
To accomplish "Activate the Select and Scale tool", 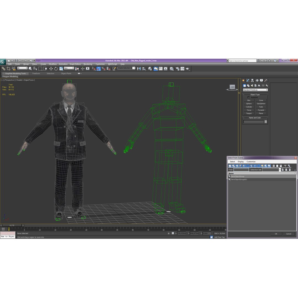I will 61,69.
